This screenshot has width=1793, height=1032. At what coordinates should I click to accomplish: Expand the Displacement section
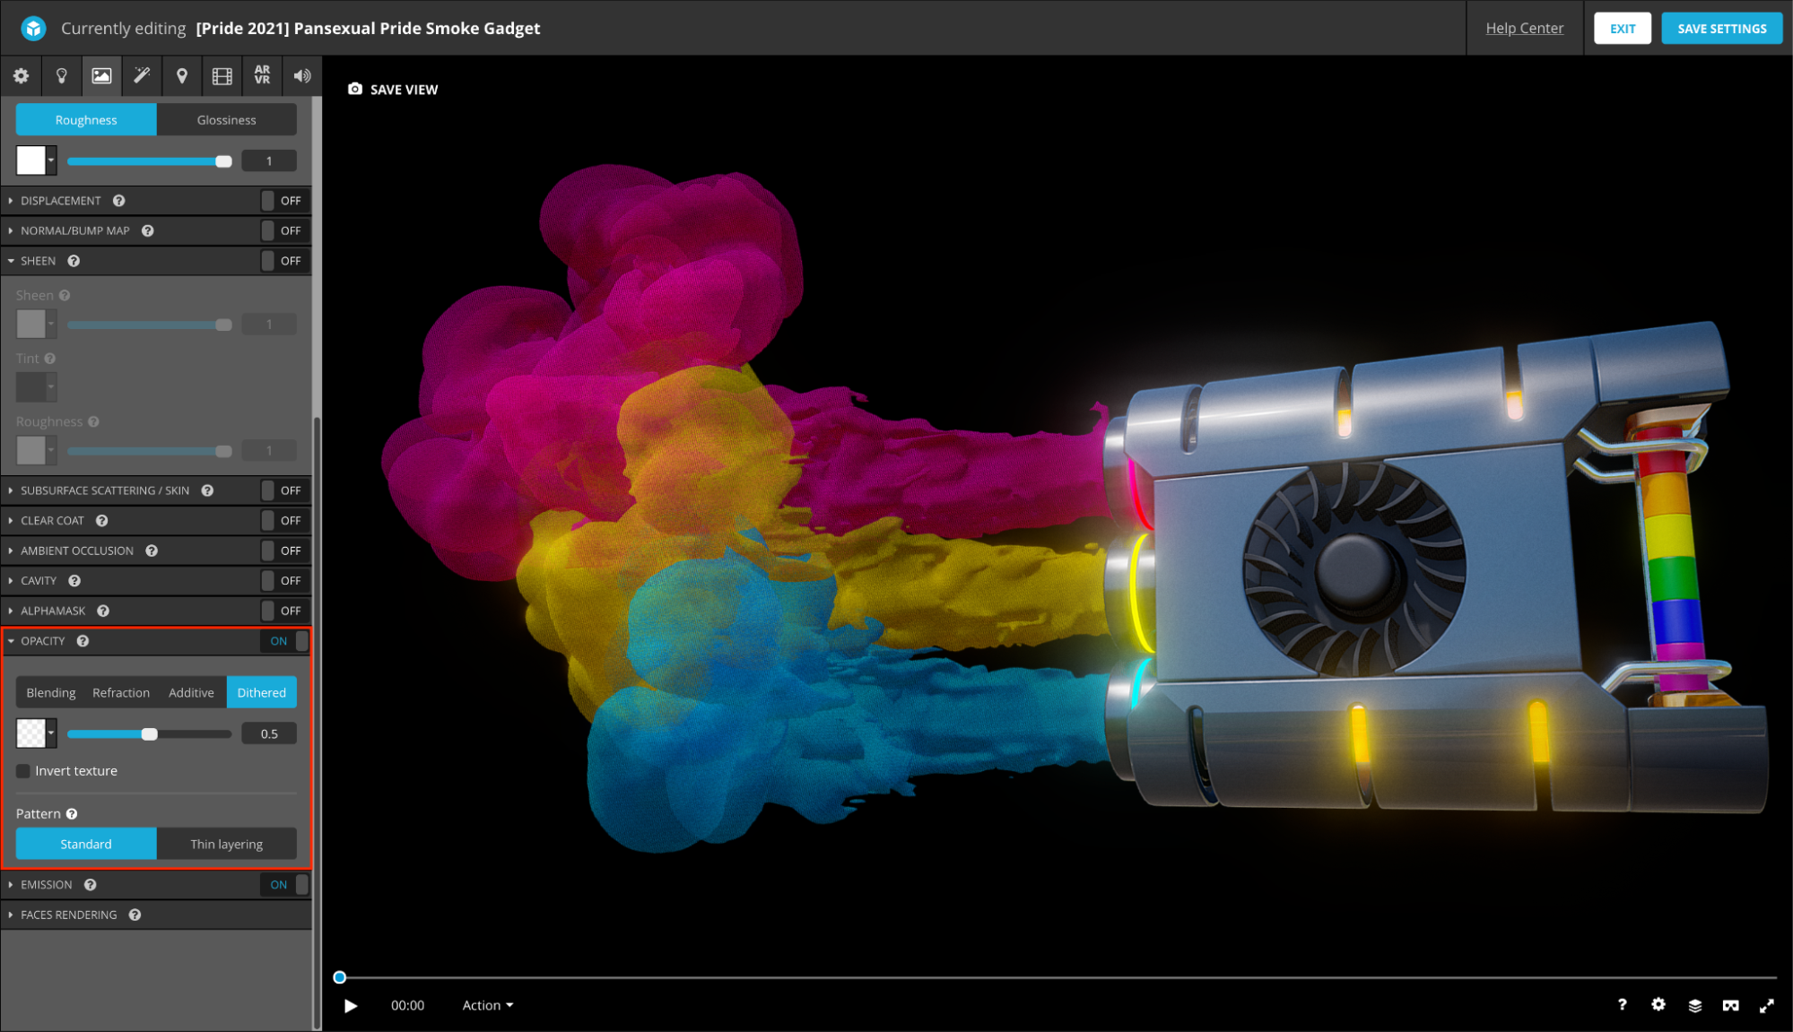61,201
